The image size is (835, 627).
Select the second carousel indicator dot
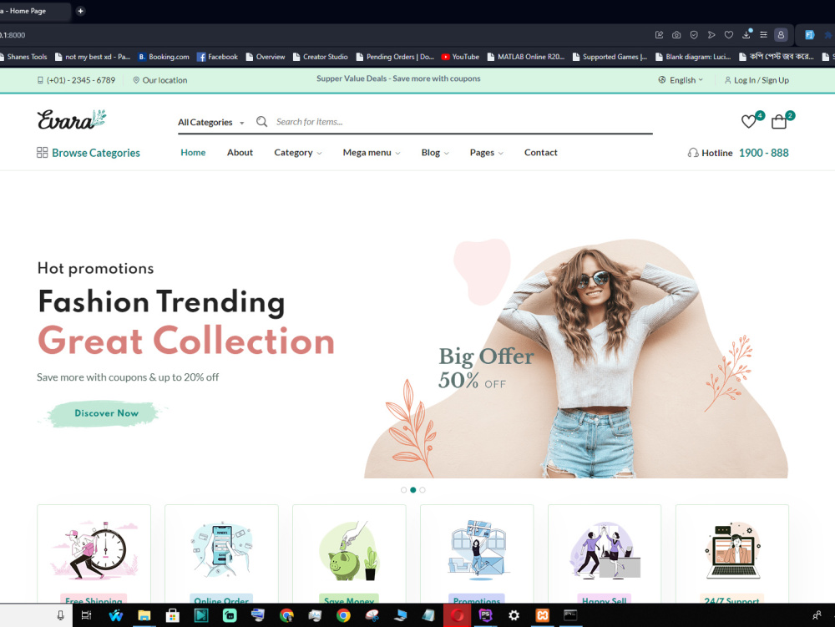(412, 490)
